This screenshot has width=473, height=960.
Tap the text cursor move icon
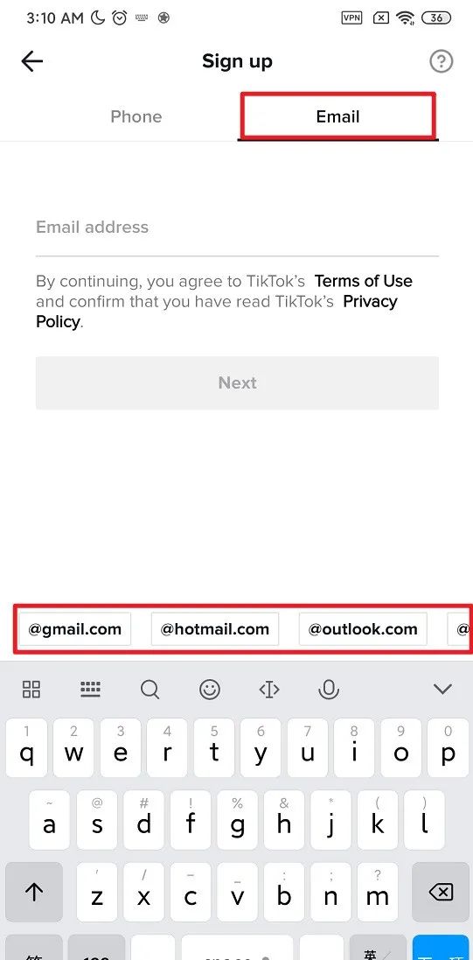pos(269,690)
